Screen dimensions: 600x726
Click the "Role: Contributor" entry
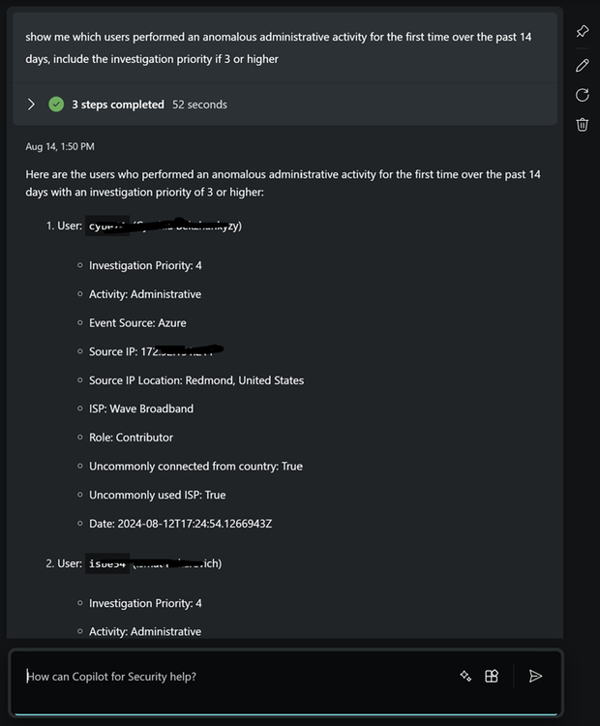132,438
